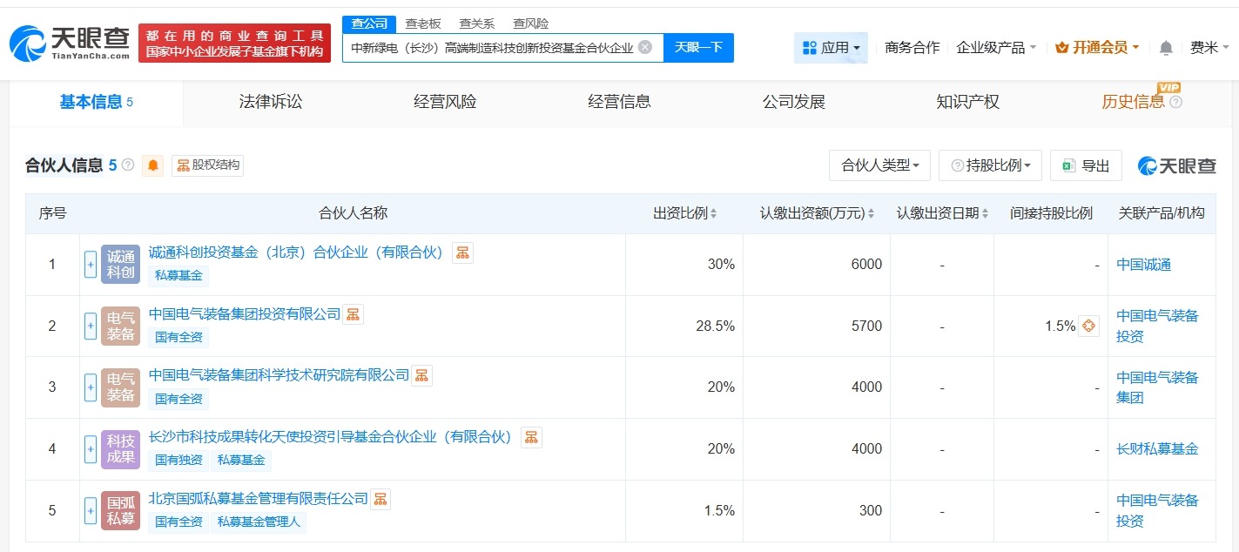Click chart icon after 中国电气装备集团投资有限公司 name

(x=353, y=313)
